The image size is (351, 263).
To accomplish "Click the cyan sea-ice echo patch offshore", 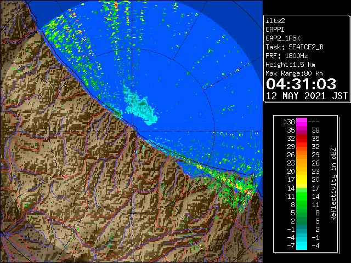I will (x=140, y=106).
